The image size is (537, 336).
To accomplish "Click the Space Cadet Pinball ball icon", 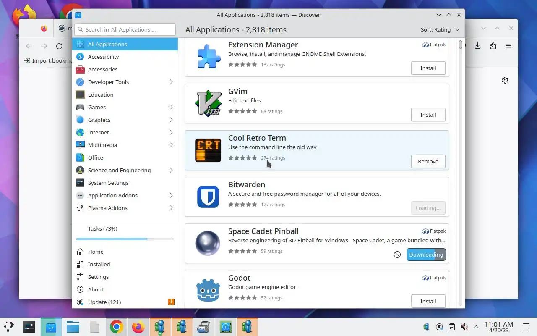I will pos(208,243).
